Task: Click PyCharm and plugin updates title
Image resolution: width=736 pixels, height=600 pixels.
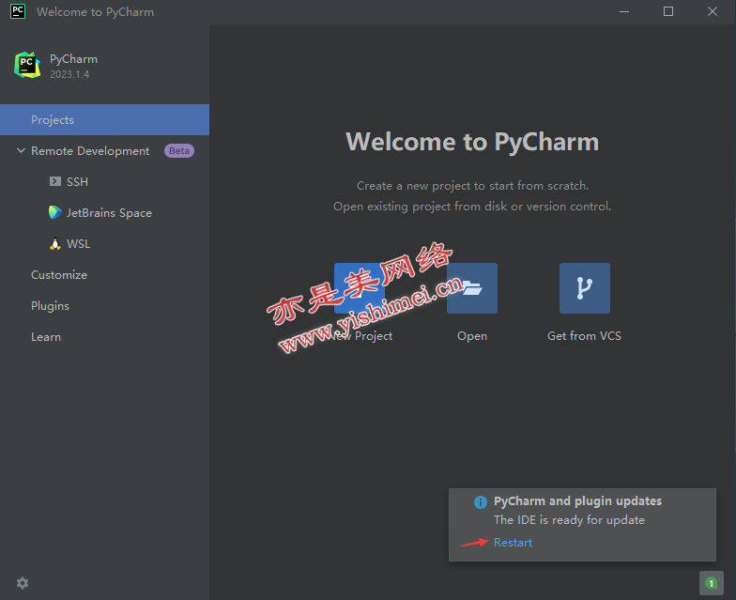Action: point(578,501)
